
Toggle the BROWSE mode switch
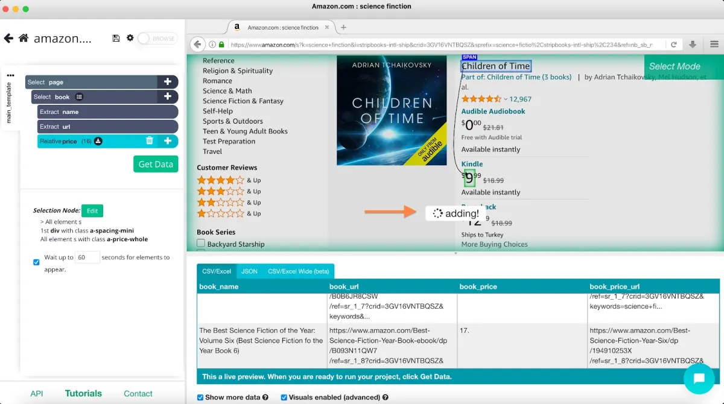coord(157,39)
